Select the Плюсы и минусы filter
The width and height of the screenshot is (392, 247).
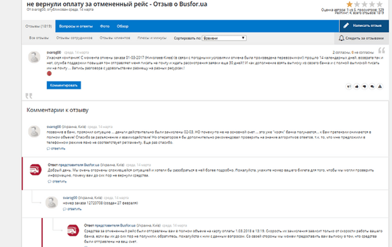click(x=152, y=38)
